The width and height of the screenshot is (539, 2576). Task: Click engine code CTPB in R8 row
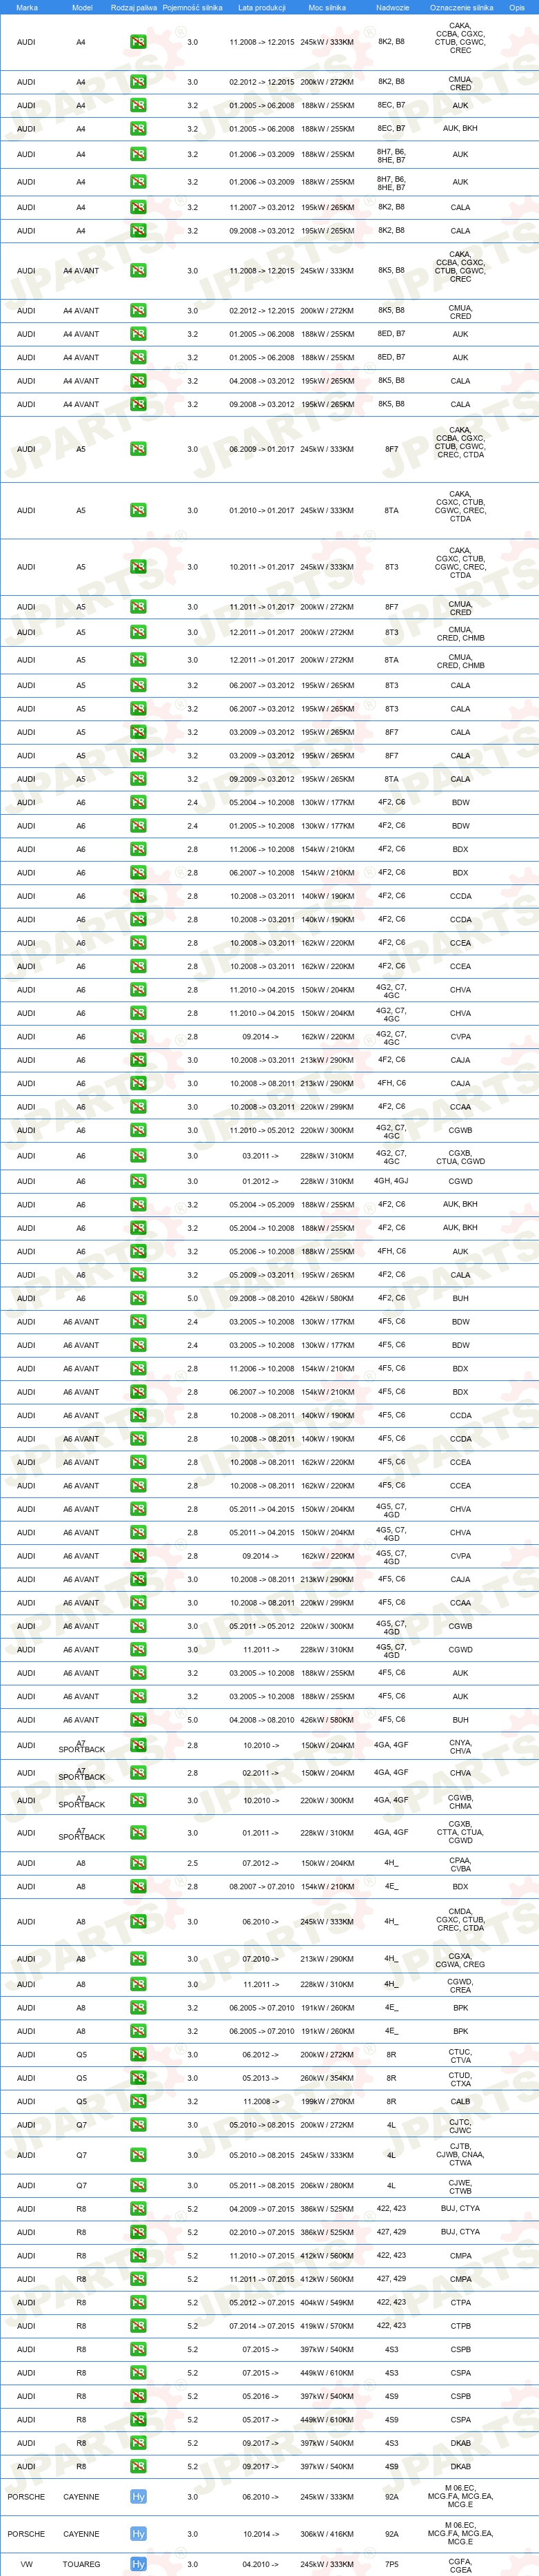[x=460, y=2326]
